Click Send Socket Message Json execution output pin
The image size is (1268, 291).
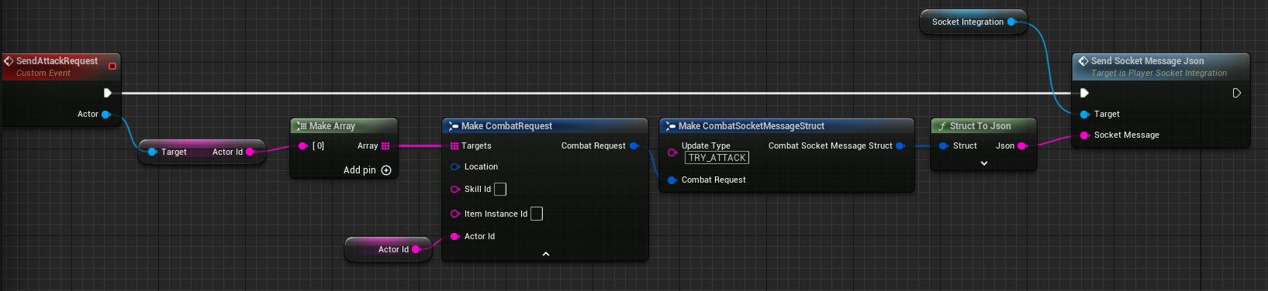coord(1237,93)
